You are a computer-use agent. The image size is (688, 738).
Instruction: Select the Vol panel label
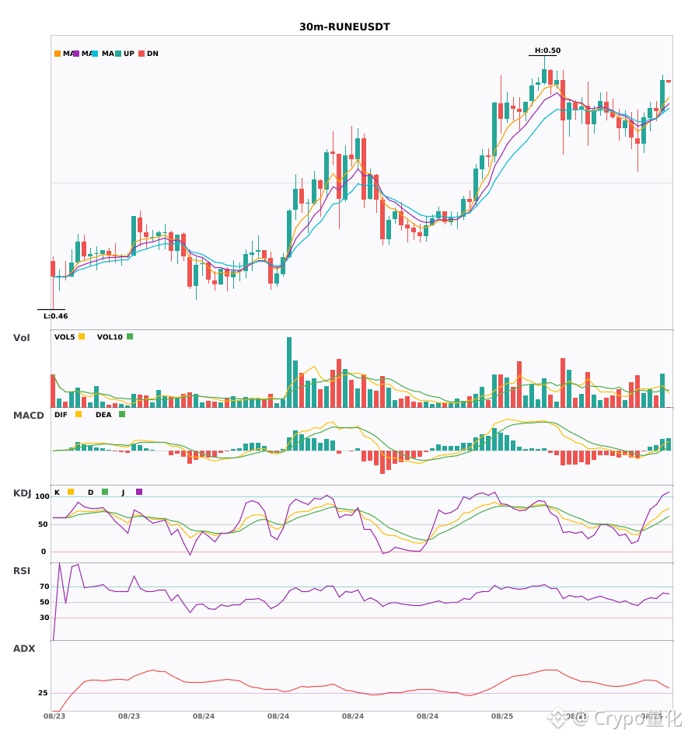(x=21, y=338)
